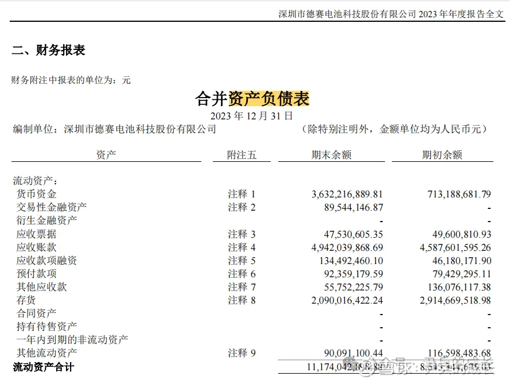Click 注释 6 note reference

[242, 274]
